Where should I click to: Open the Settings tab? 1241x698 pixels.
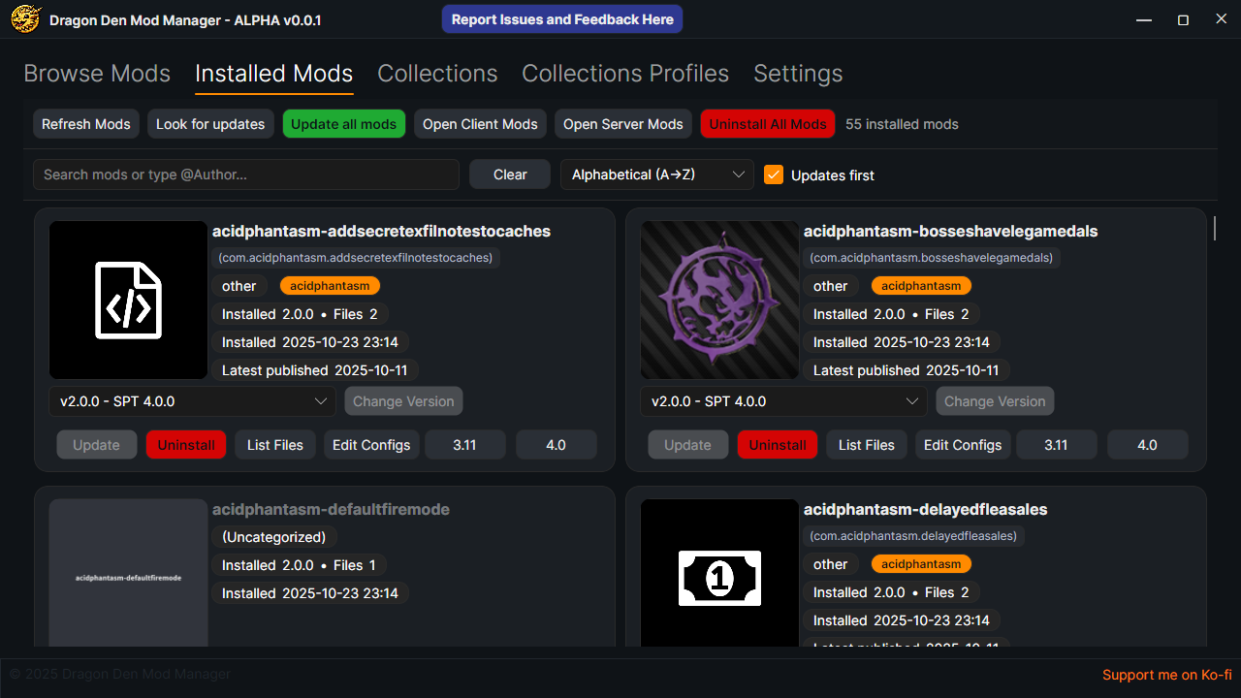(798, 74)
